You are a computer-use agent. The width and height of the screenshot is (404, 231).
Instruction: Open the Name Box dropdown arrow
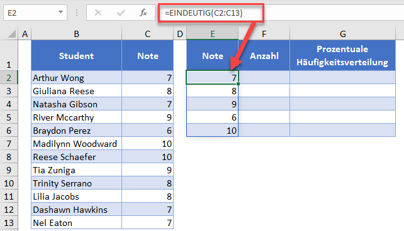point(60,12)
